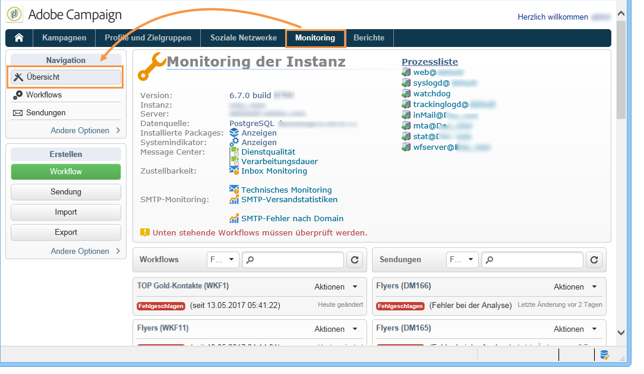
Task: Click the TOP Gold-Kontakte (WKF1) title
Action: tap(183, 285)
